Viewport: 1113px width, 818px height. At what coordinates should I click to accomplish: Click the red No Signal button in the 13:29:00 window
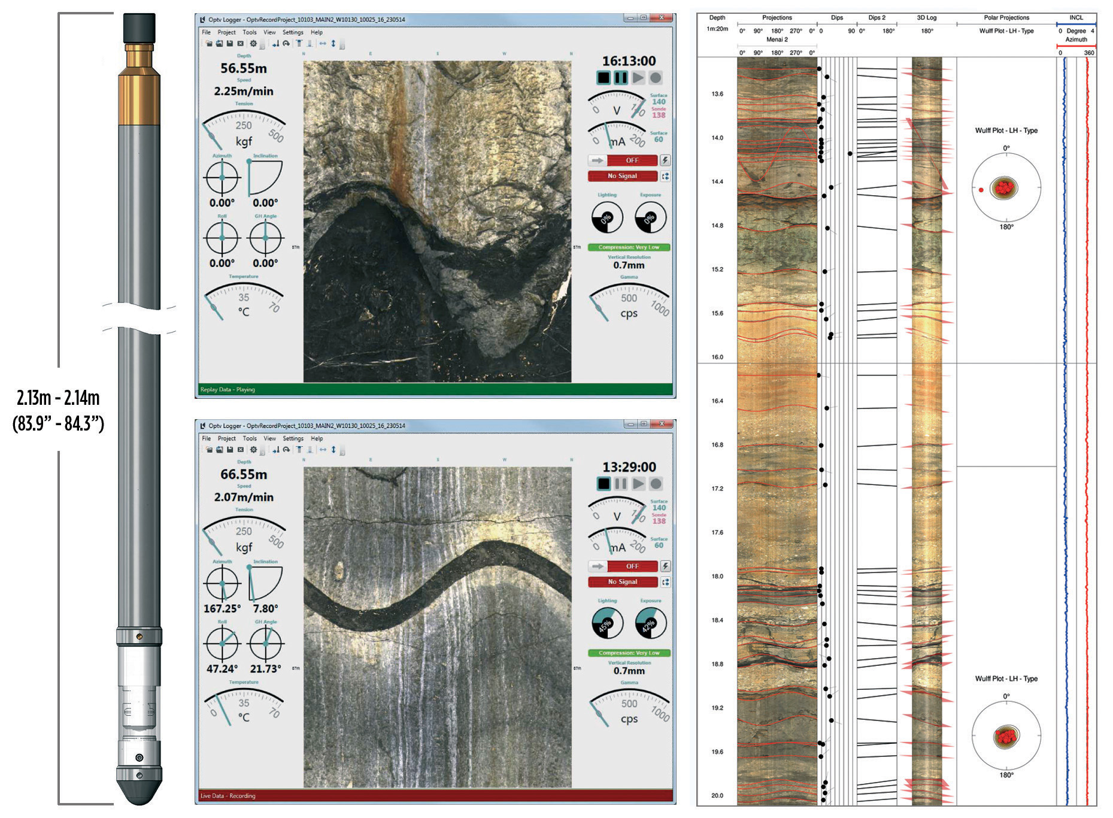[623, 582]
